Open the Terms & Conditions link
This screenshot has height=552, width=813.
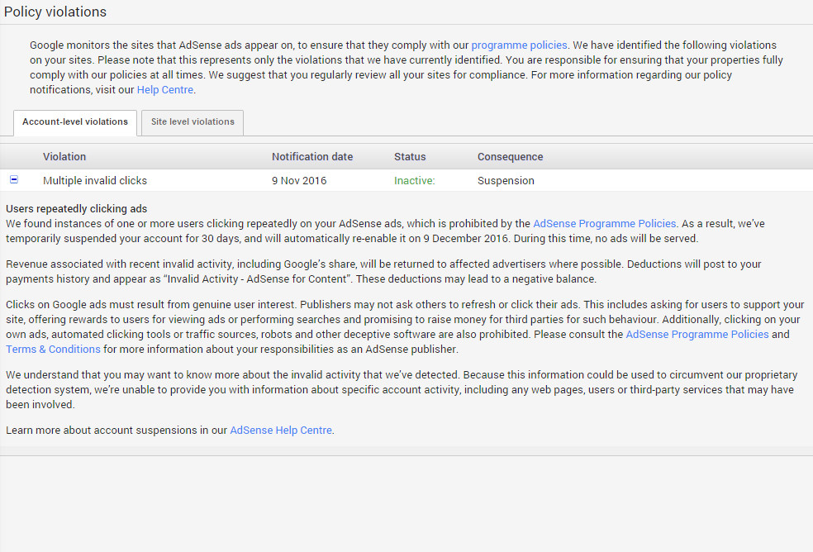pos(53,350)
